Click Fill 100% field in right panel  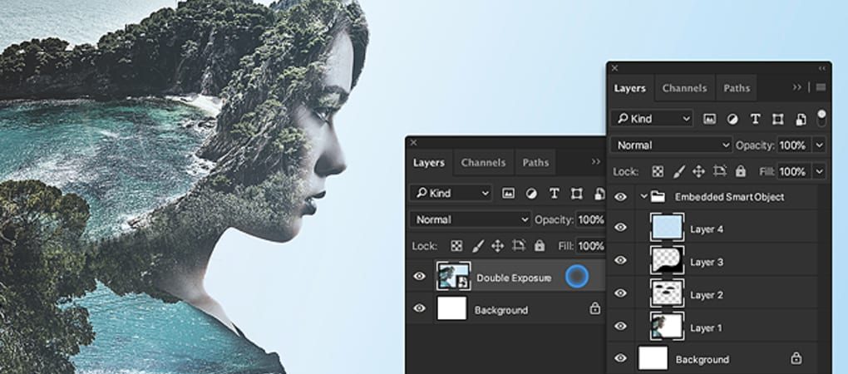coord(795,171)
